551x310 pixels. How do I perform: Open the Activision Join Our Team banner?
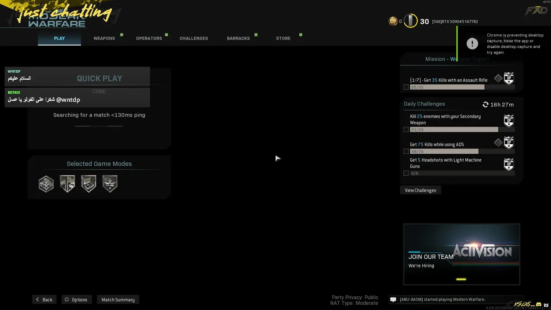point(461,254)
